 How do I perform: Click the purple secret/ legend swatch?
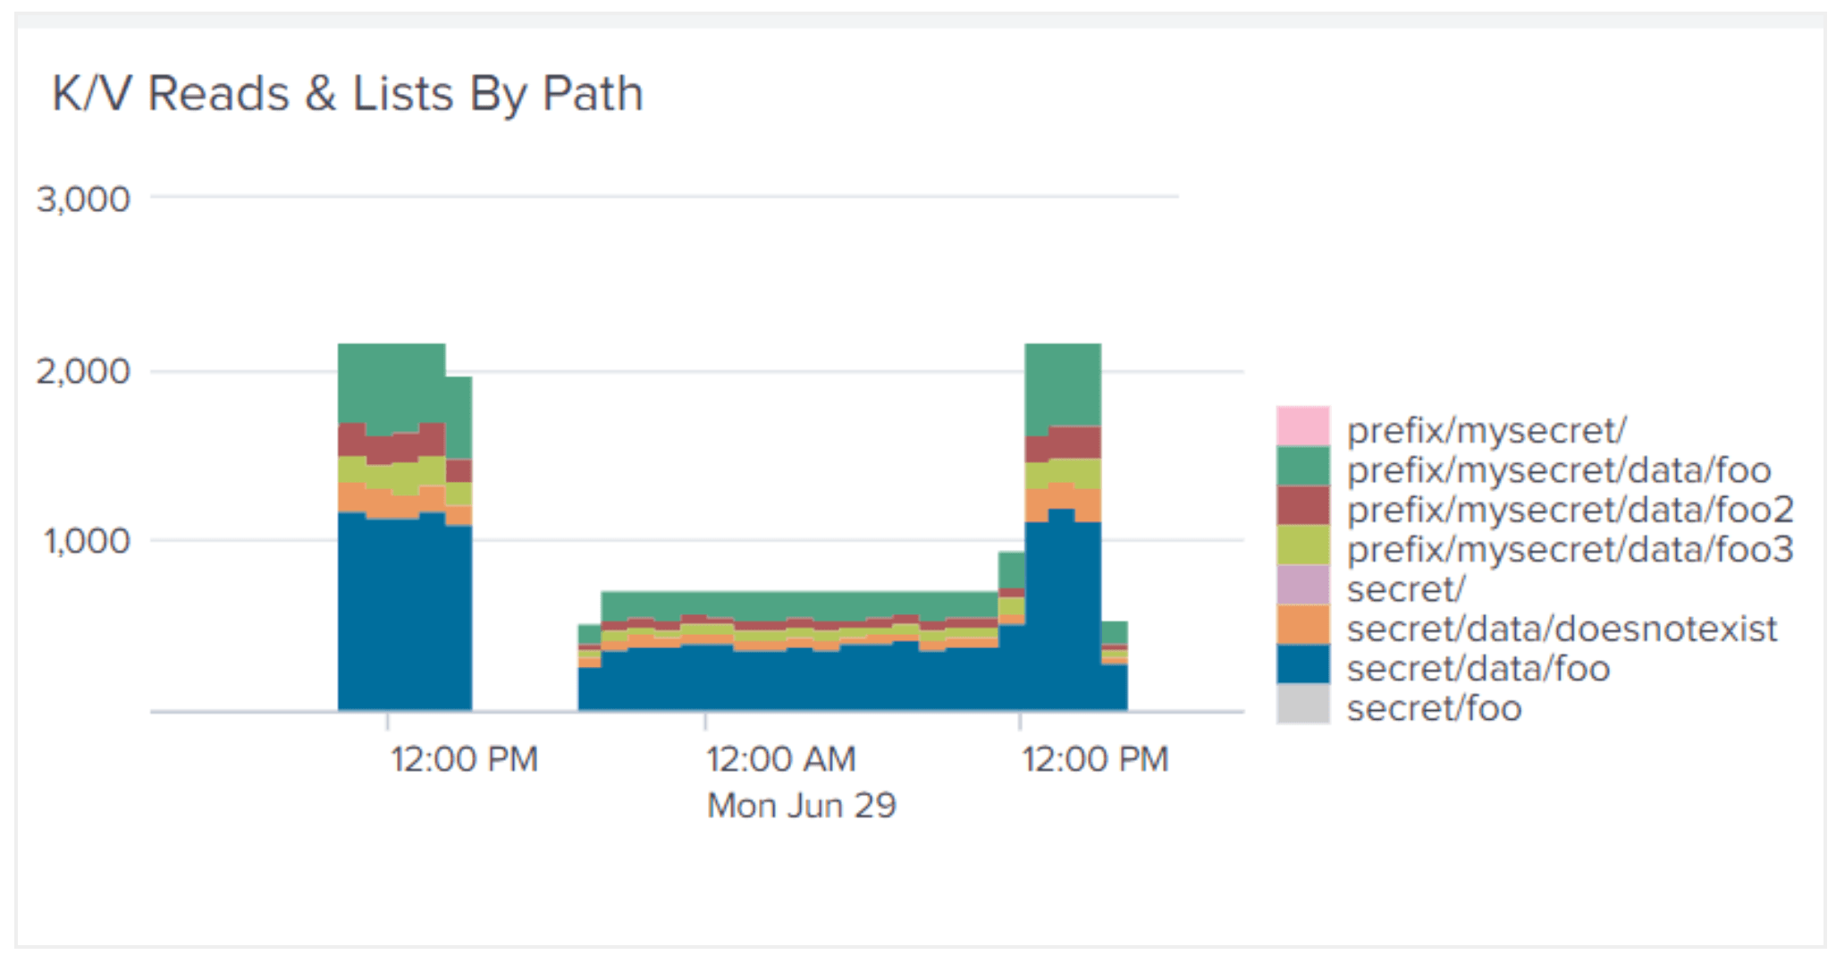pyautogui.click(x=1302, y=586)
